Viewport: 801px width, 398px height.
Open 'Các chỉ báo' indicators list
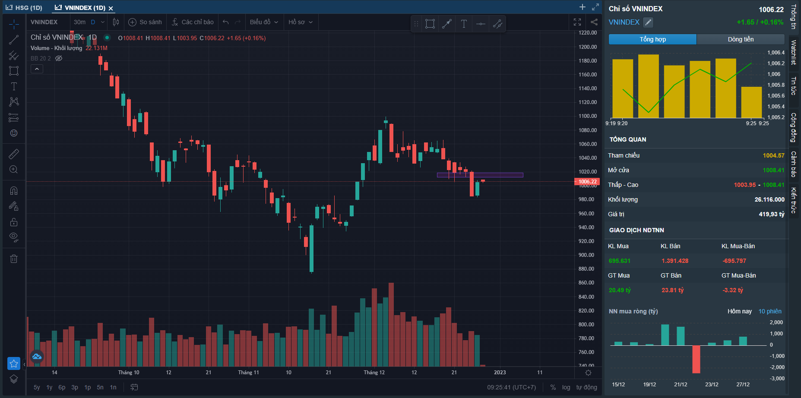pos(193,22)
